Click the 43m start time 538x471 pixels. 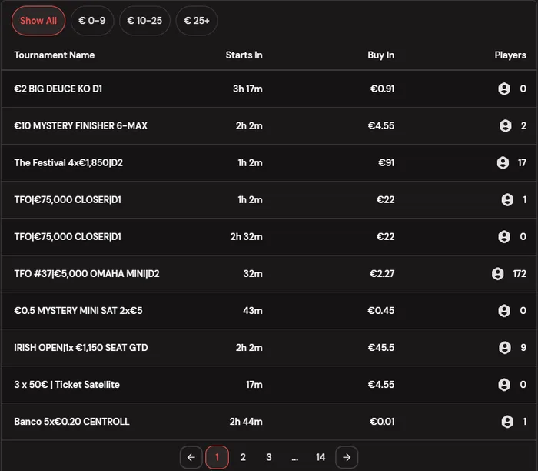253,311
